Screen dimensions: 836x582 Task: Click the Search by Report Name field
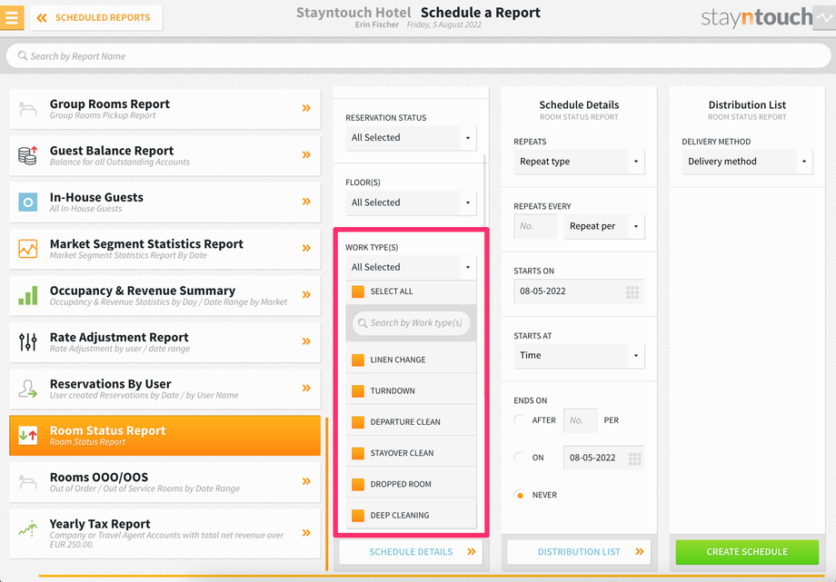point(418,56)
